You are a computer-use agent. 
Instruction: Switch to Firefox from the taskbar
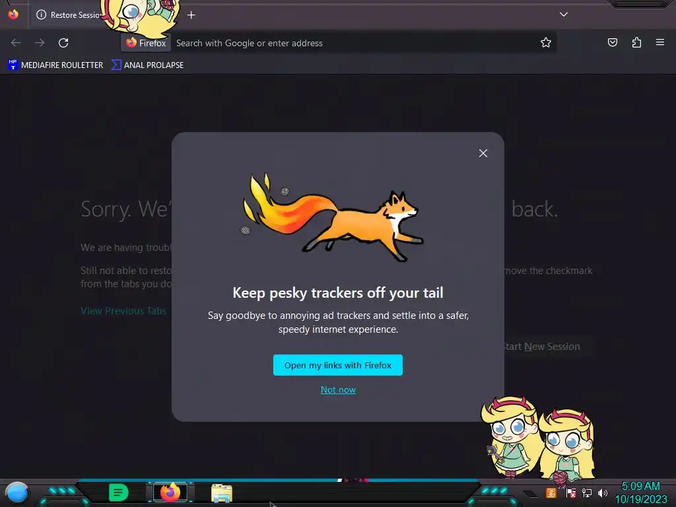coord(170,492)
